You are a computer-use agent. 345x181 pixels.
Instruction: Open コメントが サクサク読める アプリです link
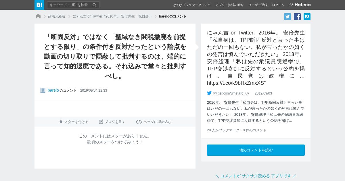tap(256, 176)
